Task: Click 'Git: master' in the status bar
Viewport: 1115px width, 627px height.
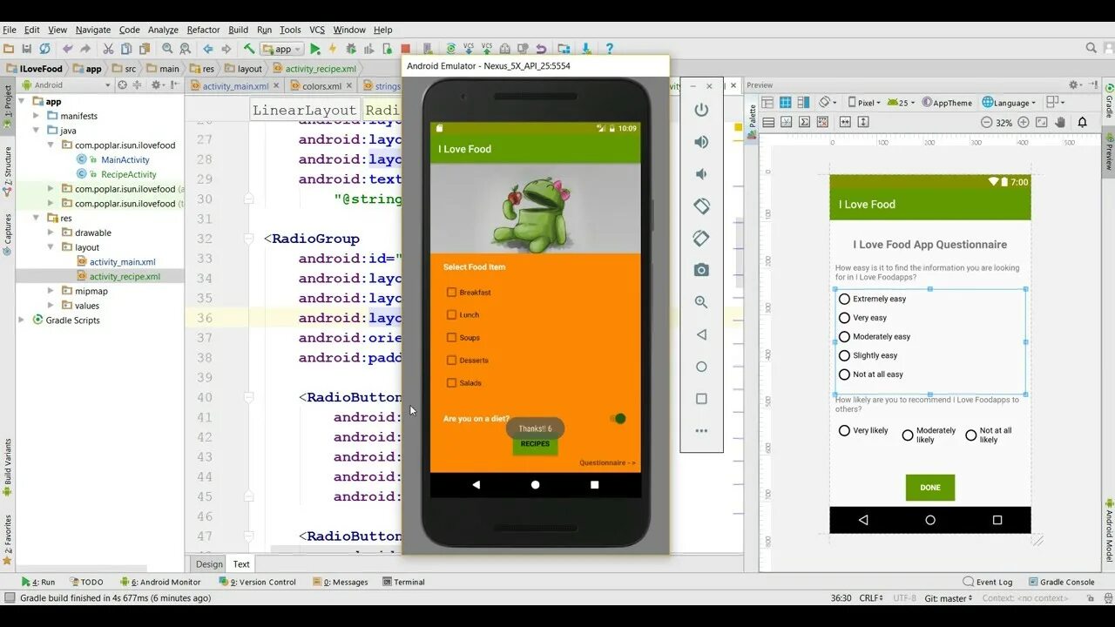Action: point(949,598)
